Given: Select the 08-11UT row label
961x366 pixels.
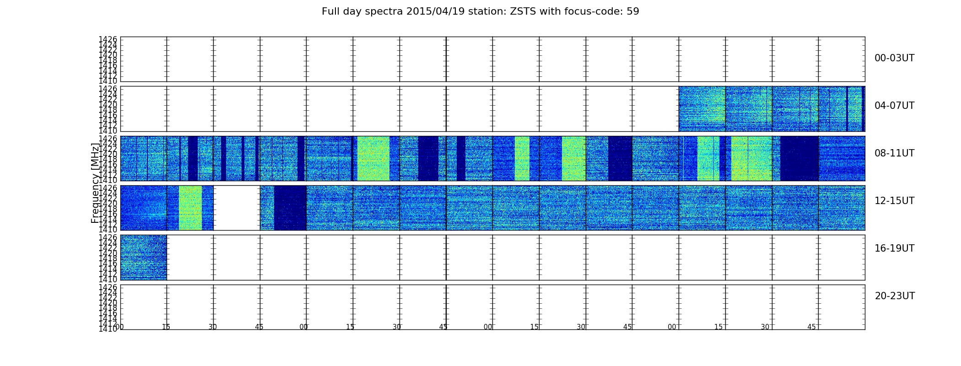Looking at the screenshot, I should coord(894,153).
